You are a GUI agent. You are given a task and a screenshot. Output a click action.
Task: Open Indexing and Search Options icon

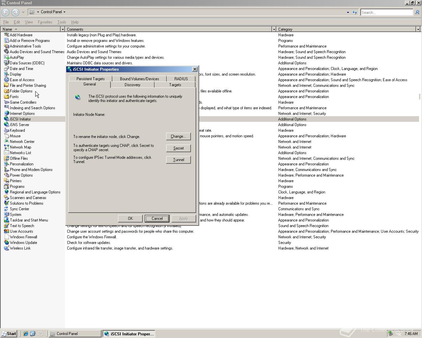tap(6, 108)
